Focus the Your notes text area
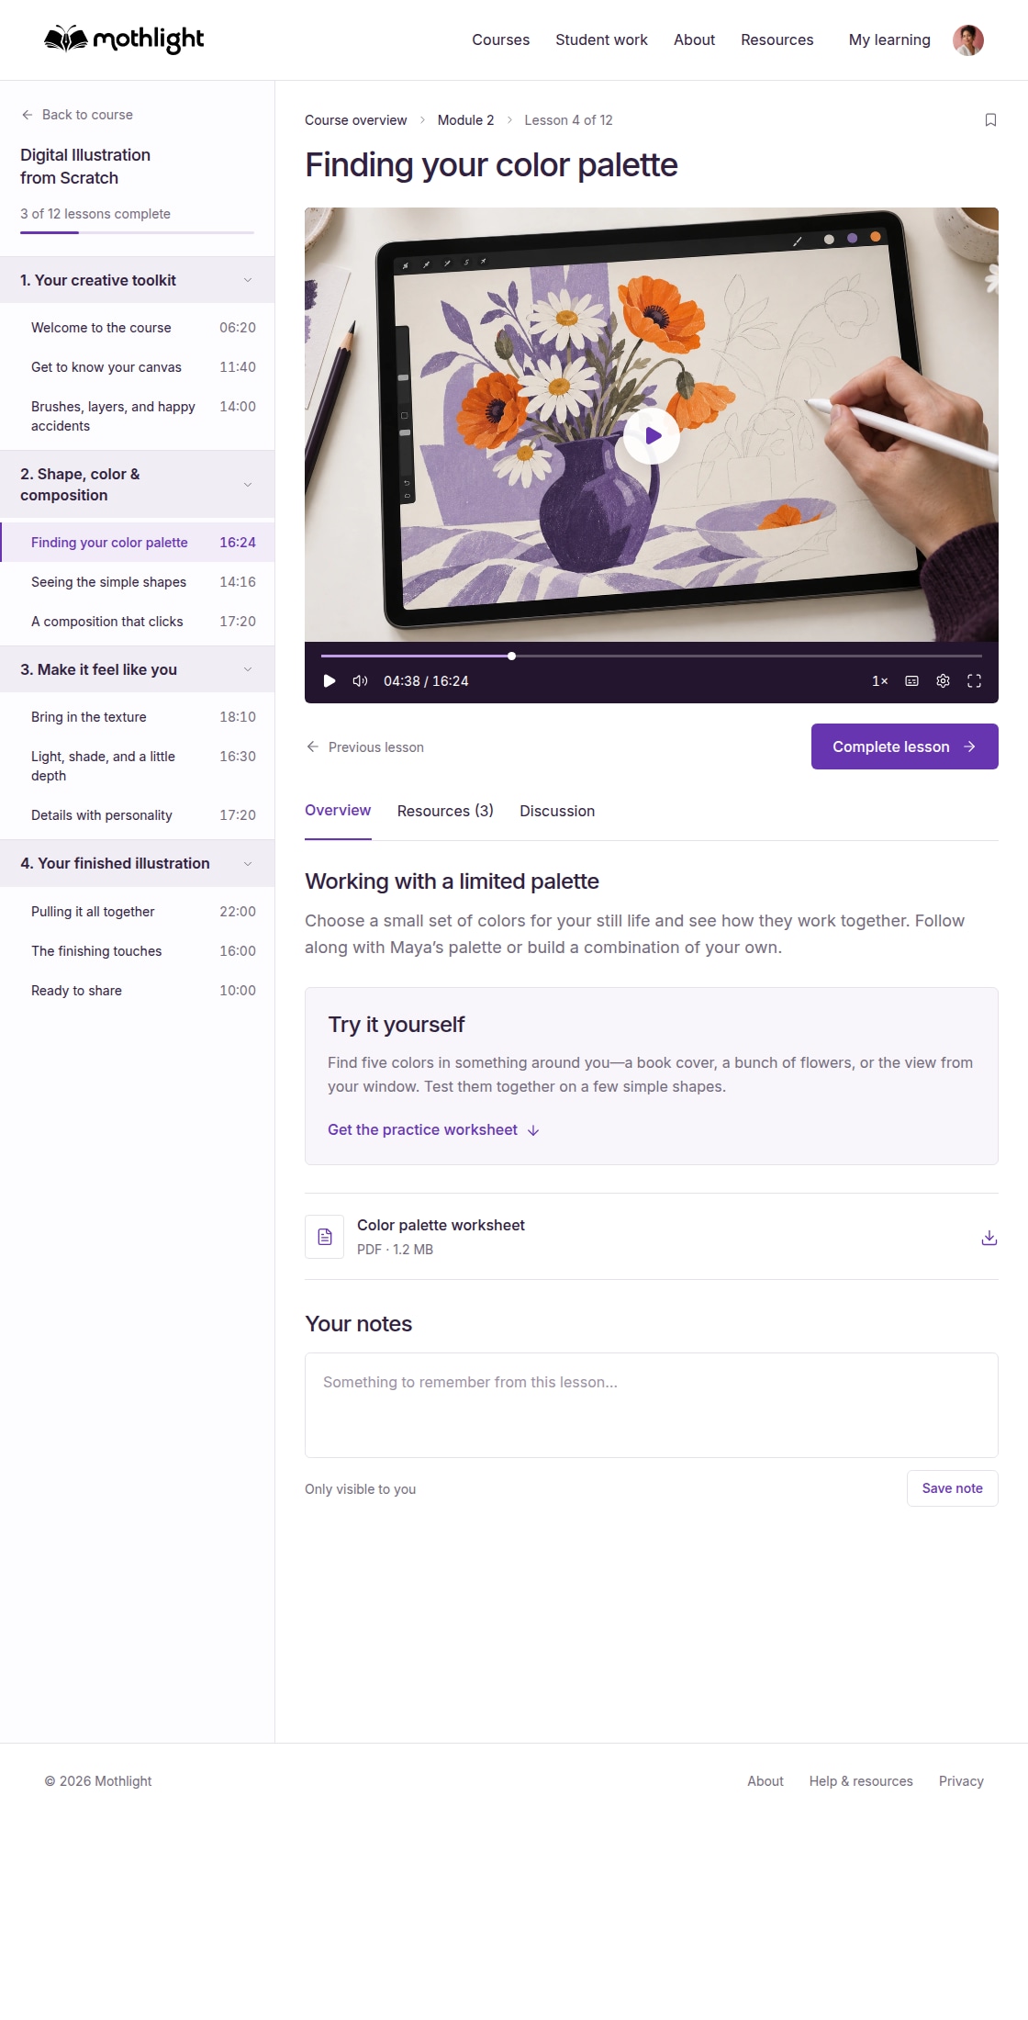Viewport: 1028px width, 2020px height. click(652, 1405)
